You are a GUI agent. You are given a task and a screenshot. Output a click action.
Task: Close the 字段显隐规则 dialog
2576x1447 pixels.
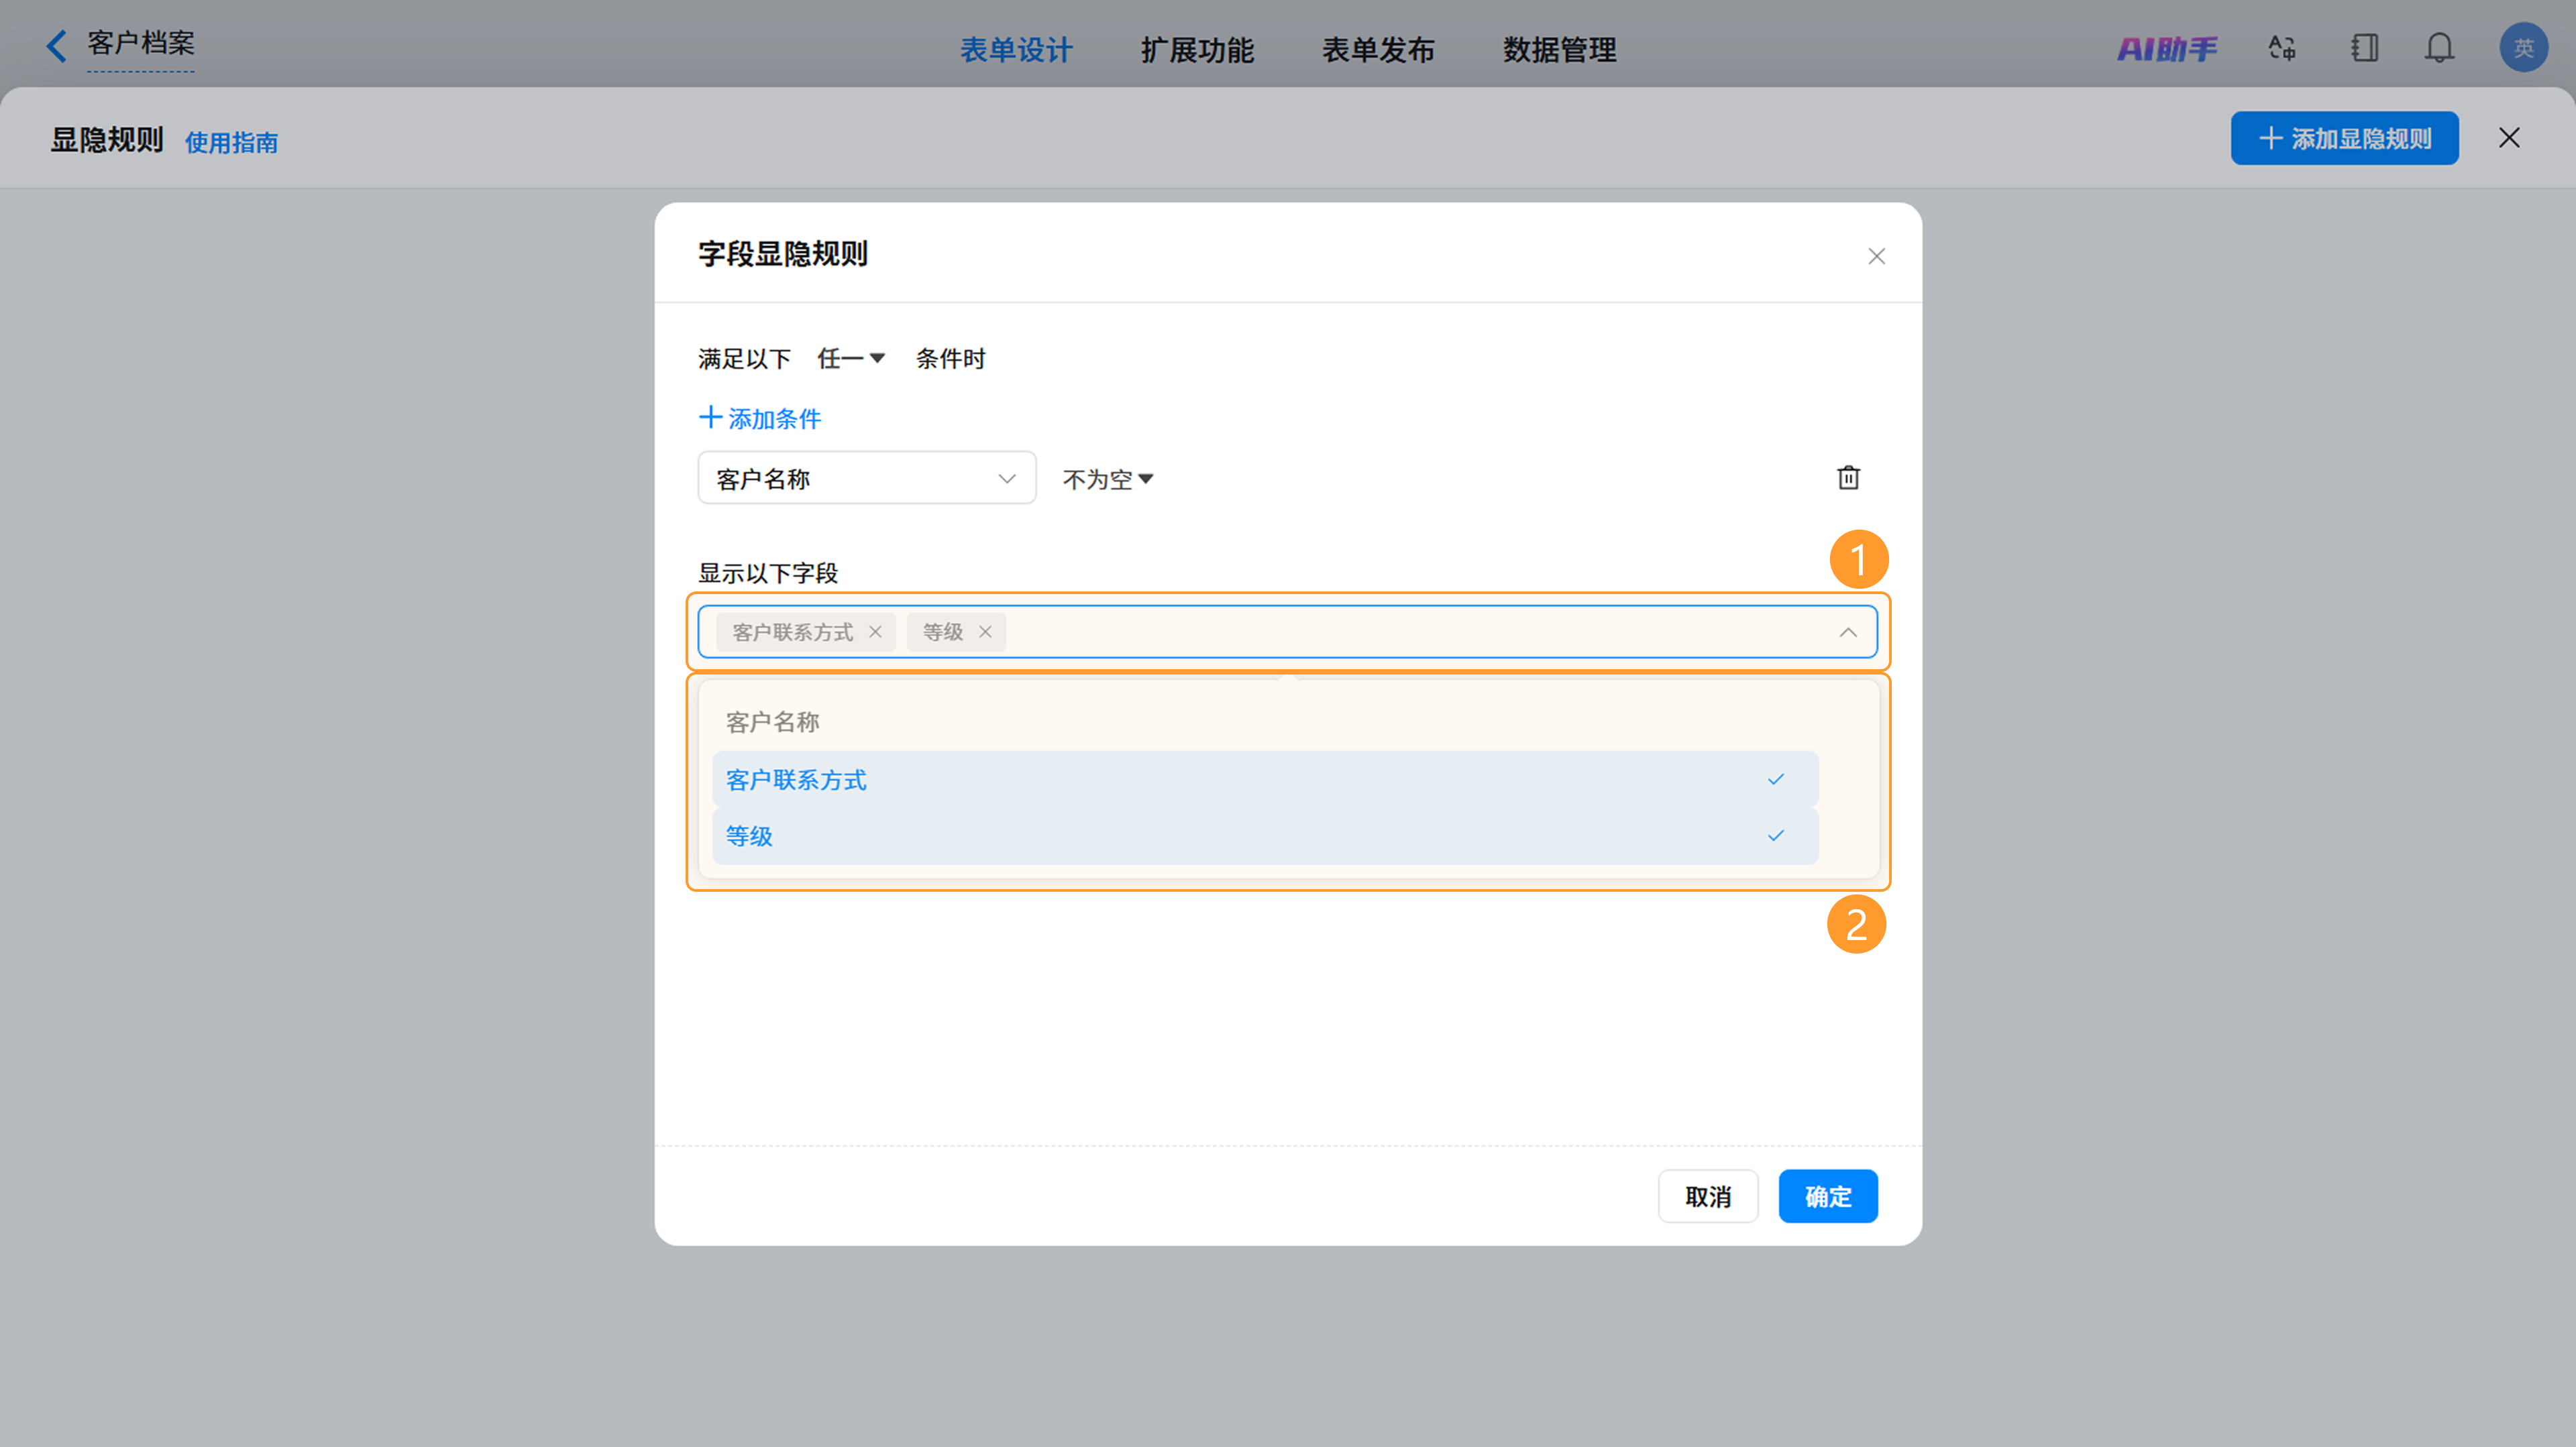click(x=1876, y=257)
